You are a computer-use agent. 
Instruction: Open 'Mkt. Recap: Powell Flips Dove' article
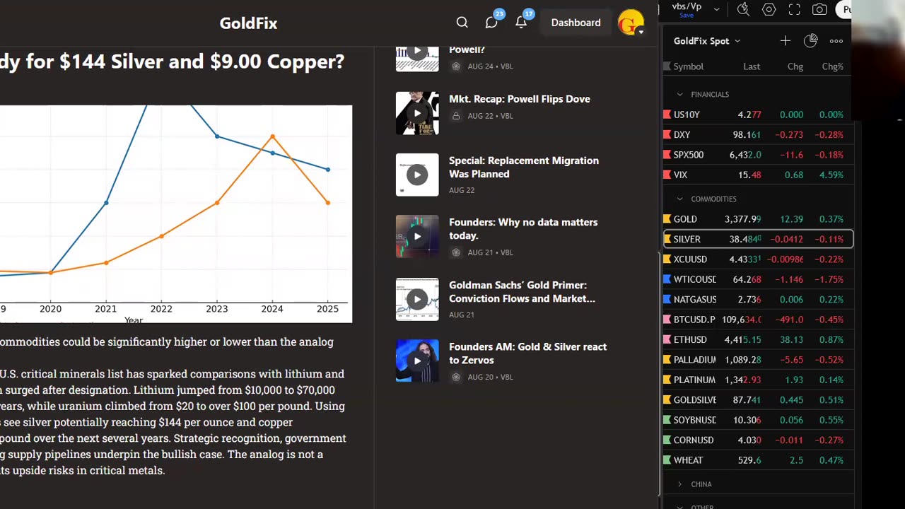click(520, 99)
